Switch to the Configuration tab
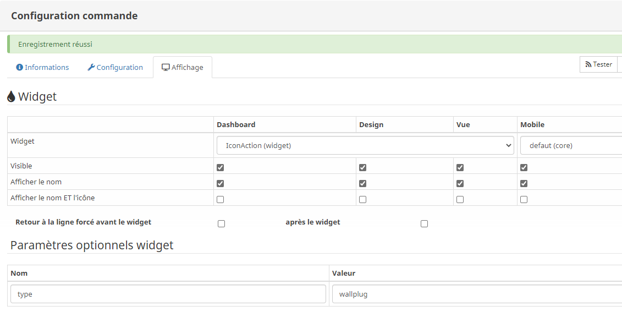 pos(119,68)
